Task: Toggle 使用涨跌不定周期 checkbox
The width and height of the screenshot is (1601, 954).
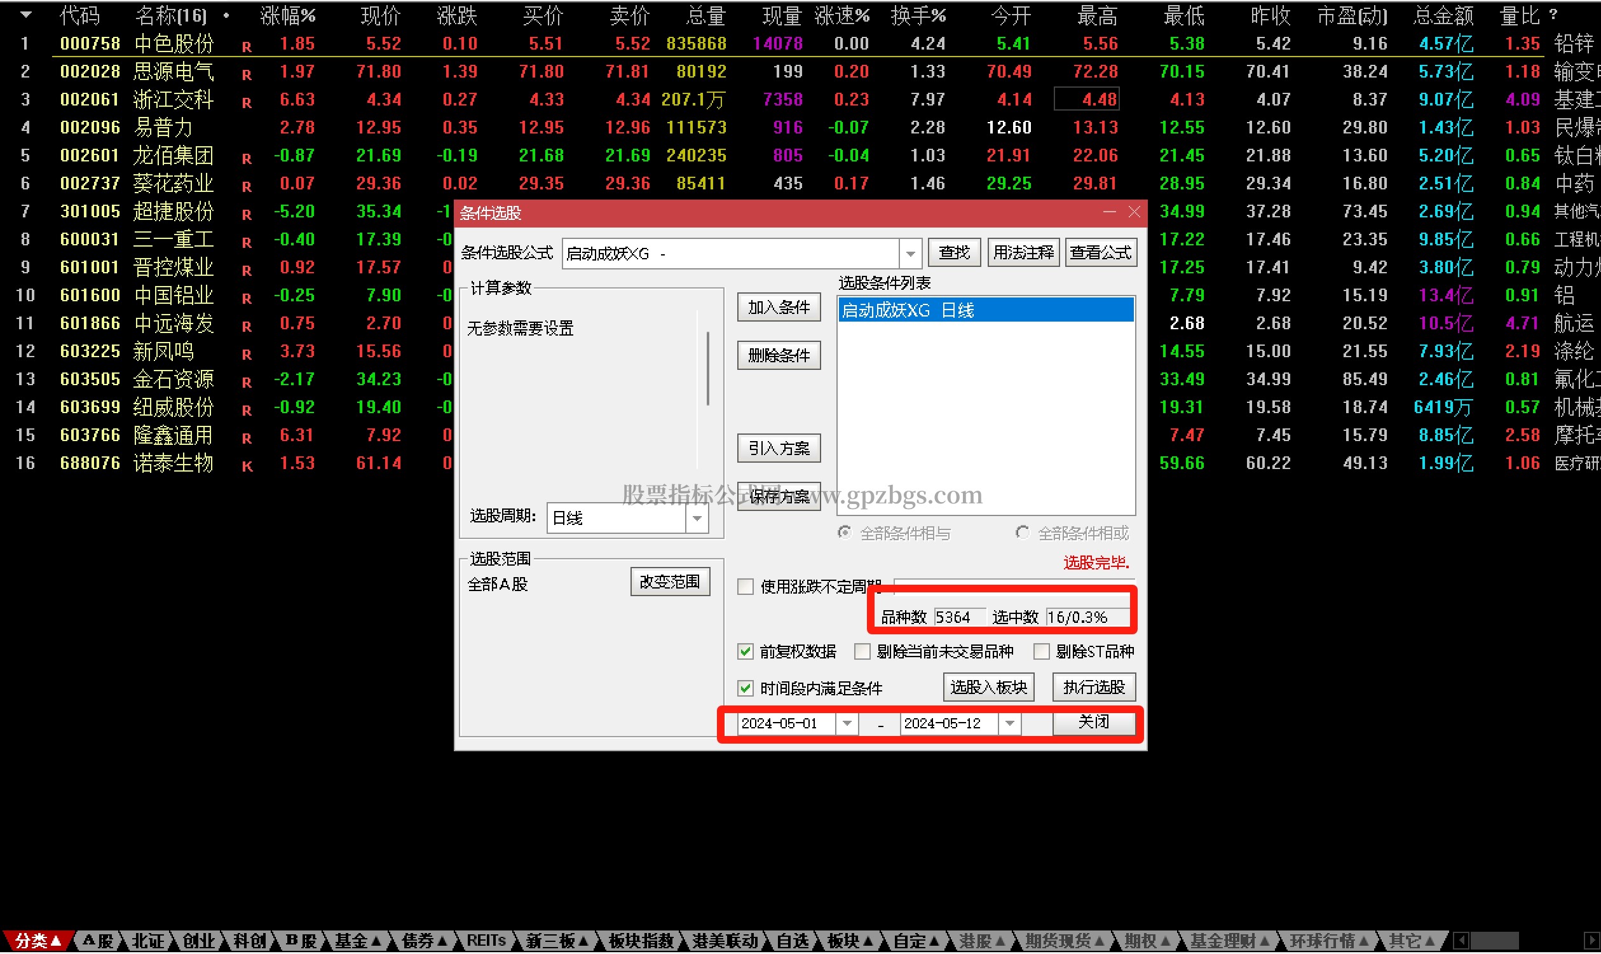Action: click(745, 586)
